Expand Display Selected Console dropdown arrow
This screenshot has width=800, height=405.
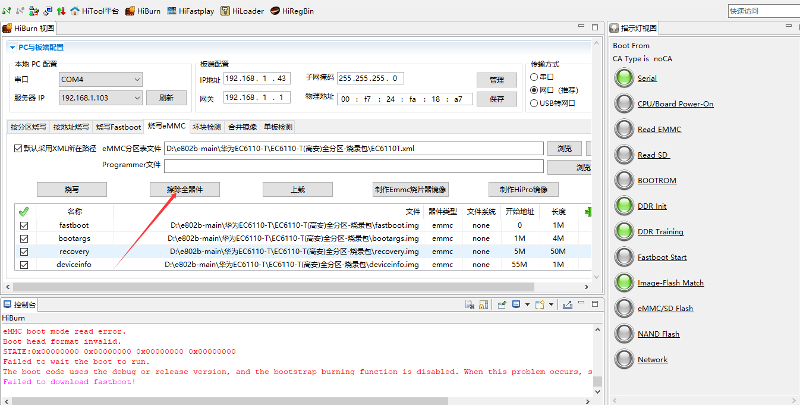pyautogui.click(x=527, y=304)
